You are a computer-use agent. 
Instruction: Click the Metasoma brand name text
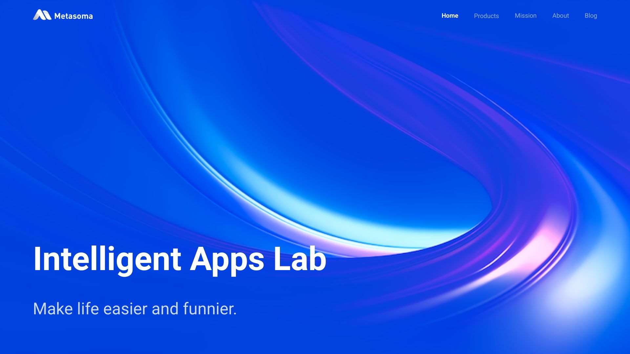[73, 16]
